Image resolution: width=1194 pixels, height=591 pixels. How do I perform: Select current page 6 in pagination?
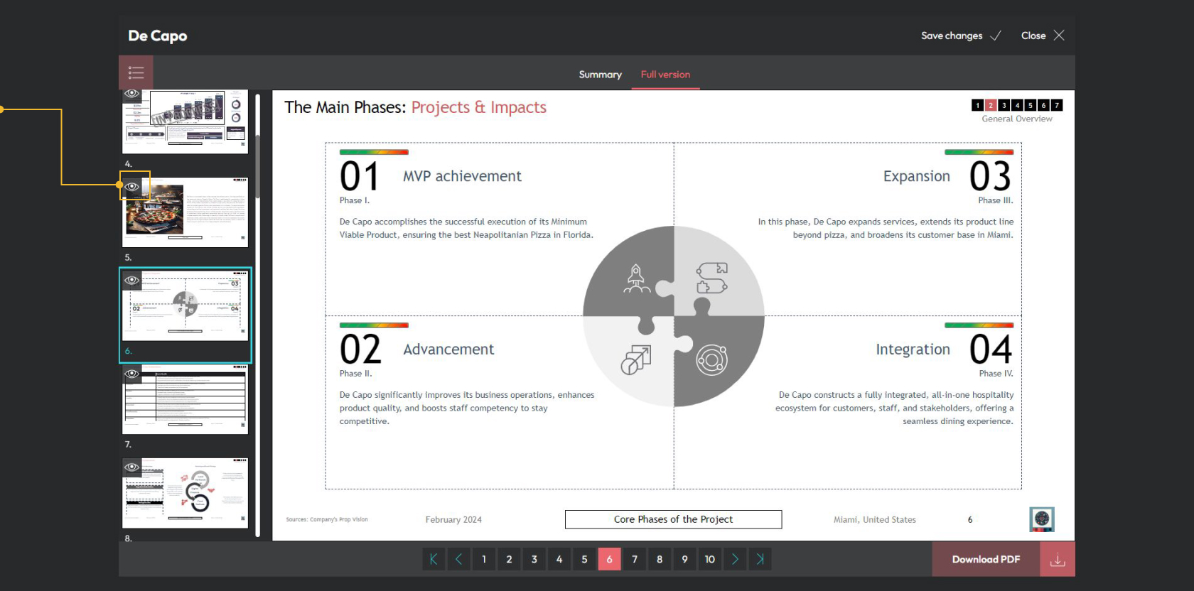(x=609, y=559)
